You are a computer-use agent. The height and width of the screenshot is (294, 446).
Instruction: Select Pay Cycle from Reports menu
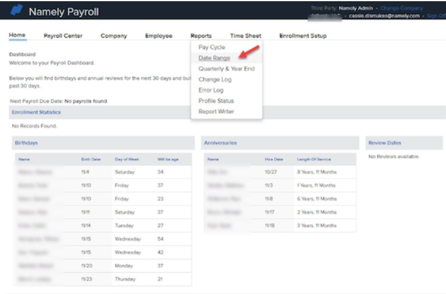(x=212, y=47)
